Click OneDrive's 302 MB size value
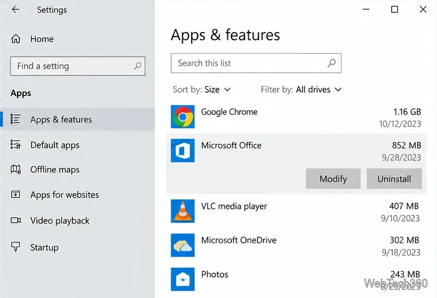437x298 pixels. pyautogui.click(x=404, y=240)
